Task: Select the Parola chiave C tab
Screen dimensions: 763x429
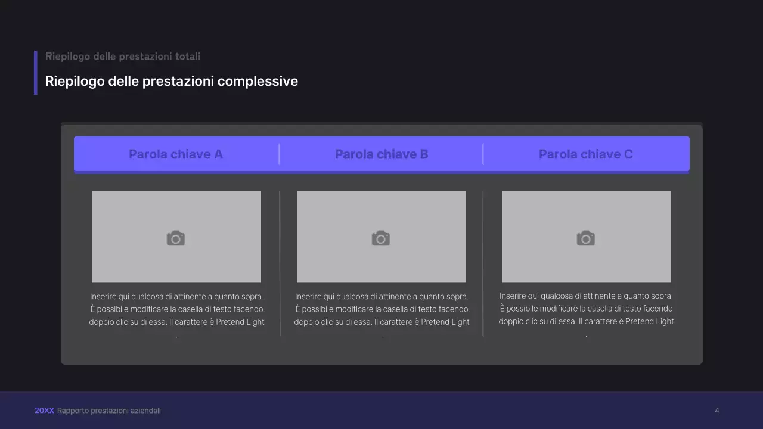Action: (x=586, y=154)
